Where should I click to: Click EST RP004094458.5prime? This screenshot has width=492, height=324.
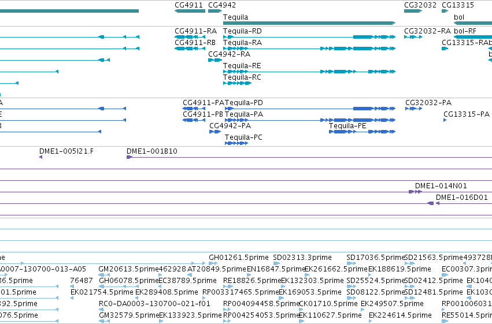click(x=261, y=304)
